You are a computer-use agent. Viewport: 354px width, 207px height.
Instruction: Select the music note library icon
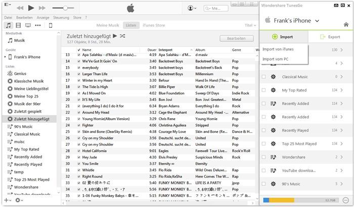pyautogui.click(x=9, y=25)
